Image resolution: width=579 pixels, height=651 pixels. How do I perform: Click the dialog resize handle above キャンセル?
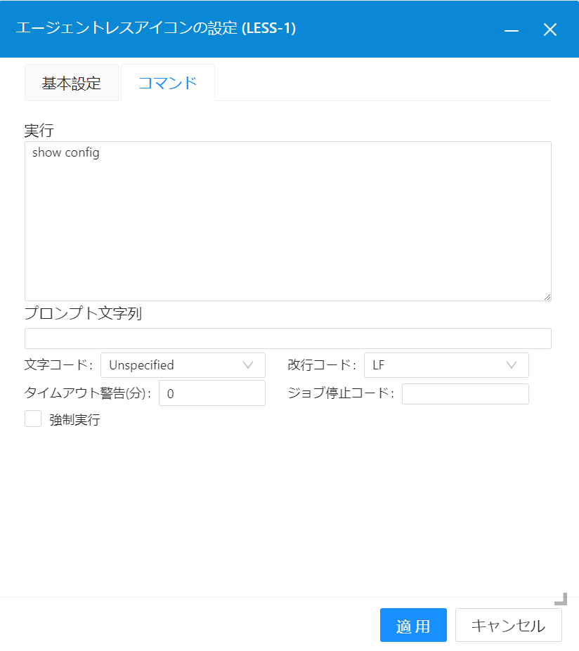point(560,599)
